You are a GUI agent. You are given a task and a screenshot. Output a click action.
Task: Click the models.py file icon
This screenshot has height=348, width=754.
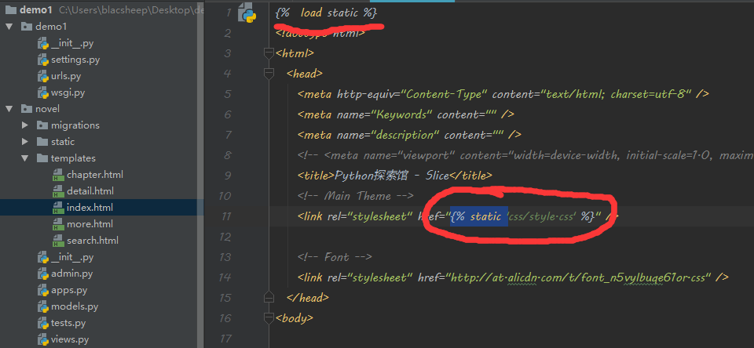(x=43, y=306)
